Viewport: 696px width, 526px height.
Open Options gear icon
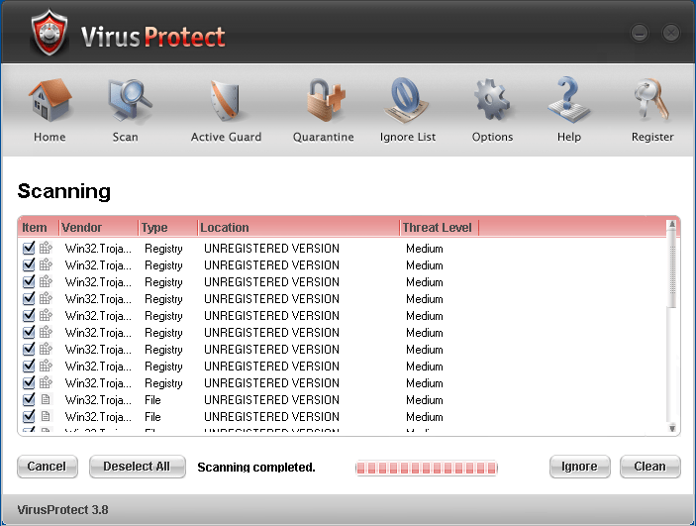pyautogui.click(x=492, y=102)
